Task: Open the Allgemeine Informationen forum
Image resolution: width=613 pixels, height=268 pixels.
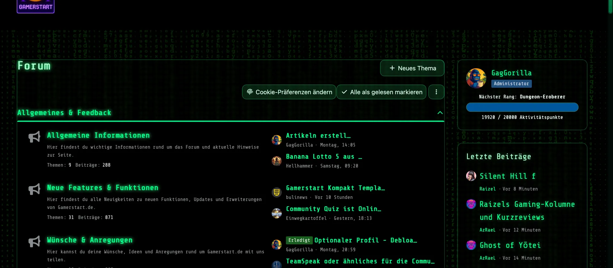Action: pyautogui.click(x=98, y=135)
